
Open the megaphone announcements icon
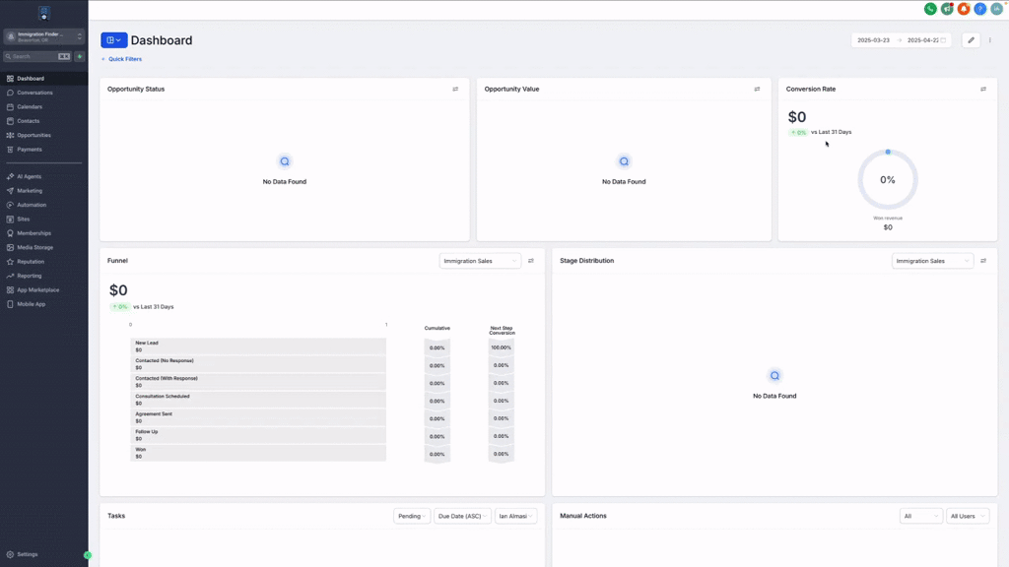947,9
